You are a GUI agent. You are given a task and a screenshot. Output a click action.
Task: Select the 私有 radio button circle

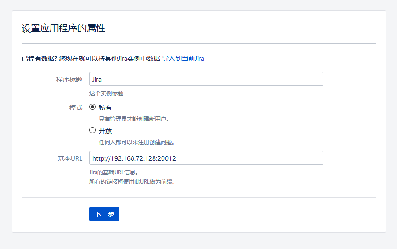point(92,107)
